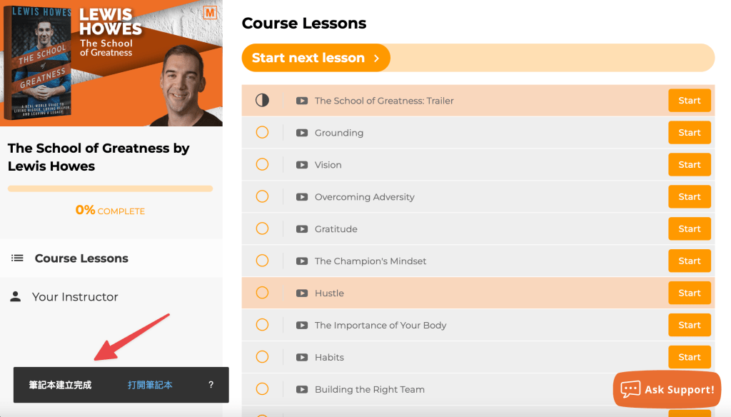Click the question mark in the notification bar
This screenshot has height=417, width=731.
tap(211, 385)
